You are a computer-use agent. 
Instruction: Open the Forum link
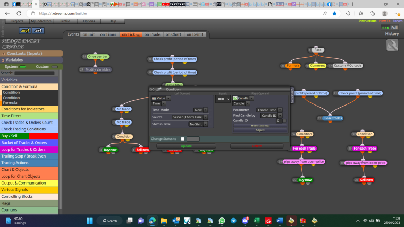pyautogui.click(x=398, y=21)
